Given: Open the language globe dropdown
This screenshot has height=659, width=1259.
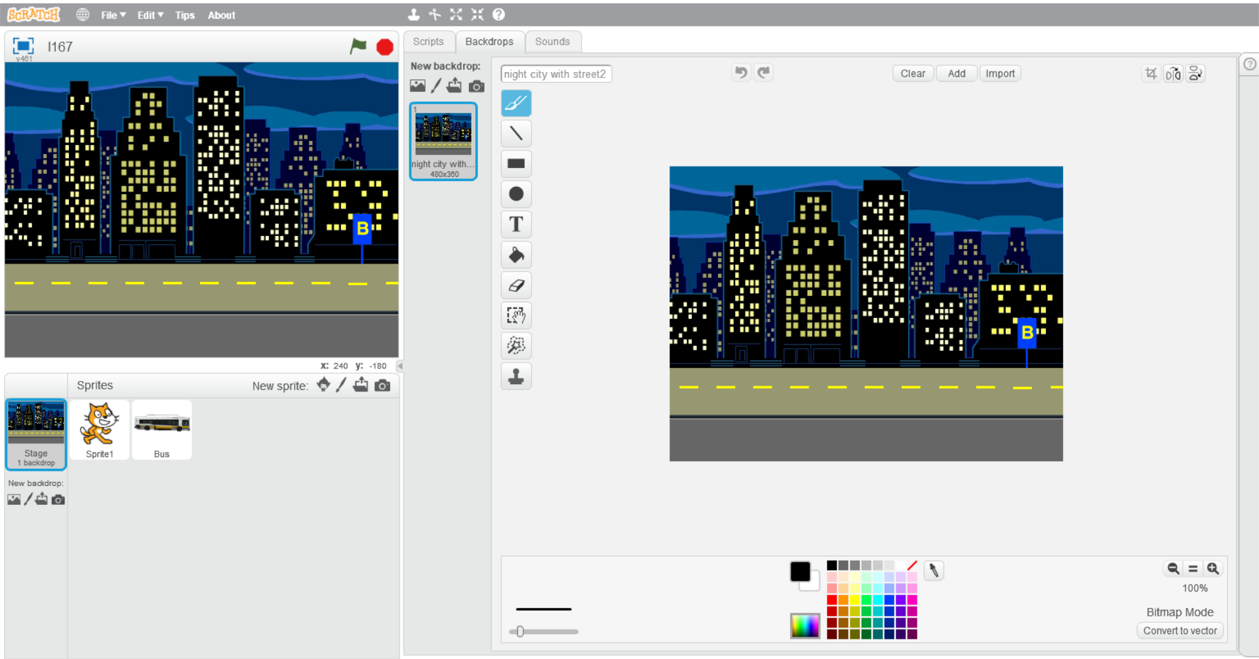Looking at the screenshot, I should coord(83,14).
